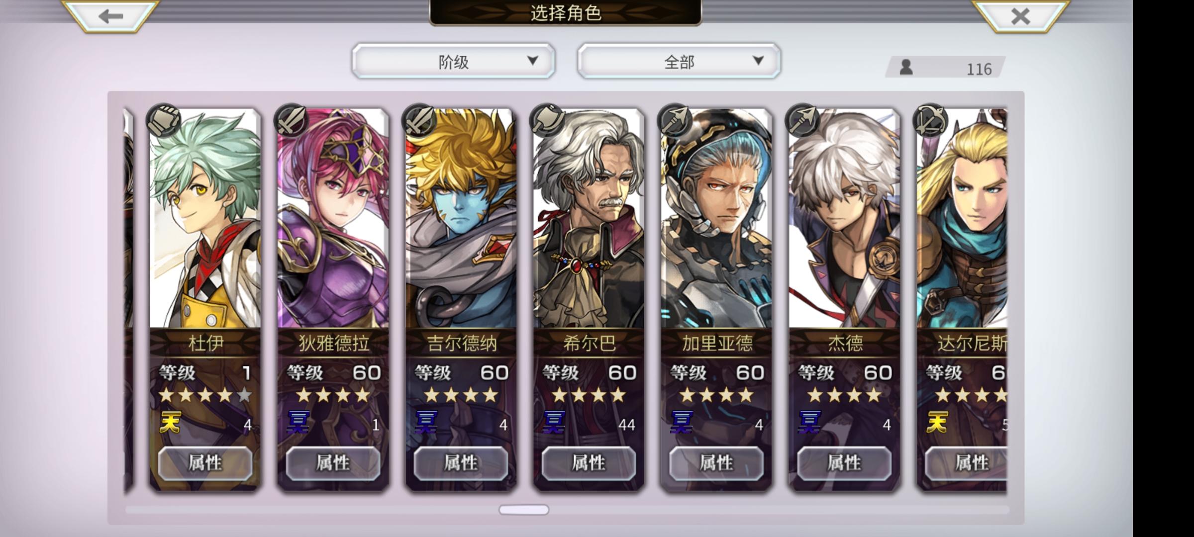
Task: Click the character count icon showing 116
Action: 906,67
